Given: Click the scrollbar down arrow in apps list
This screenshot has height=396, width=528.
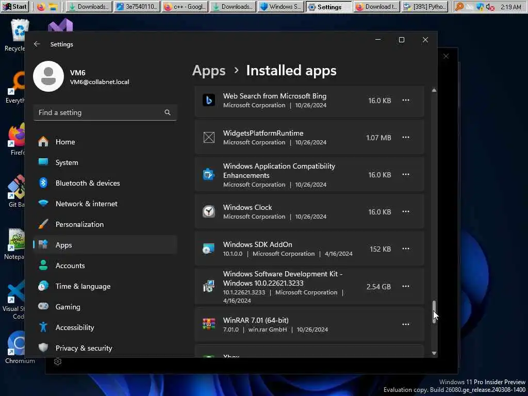Looking at the screenshot, I should point(434,353).
